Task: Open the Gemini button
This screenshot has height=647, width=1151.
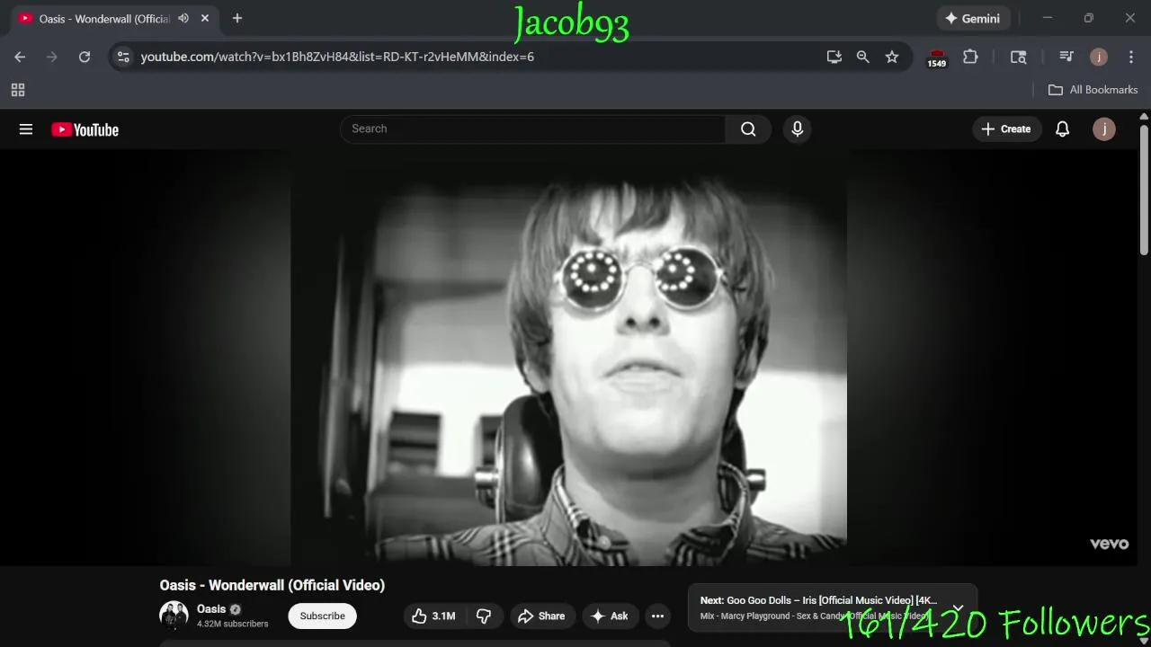Action: coord(973,18)
